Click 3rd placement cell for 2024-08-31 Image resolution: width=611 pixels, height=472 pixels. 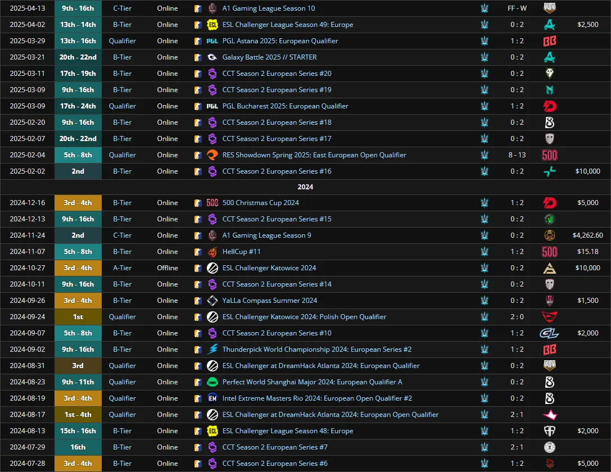[78, 366]
